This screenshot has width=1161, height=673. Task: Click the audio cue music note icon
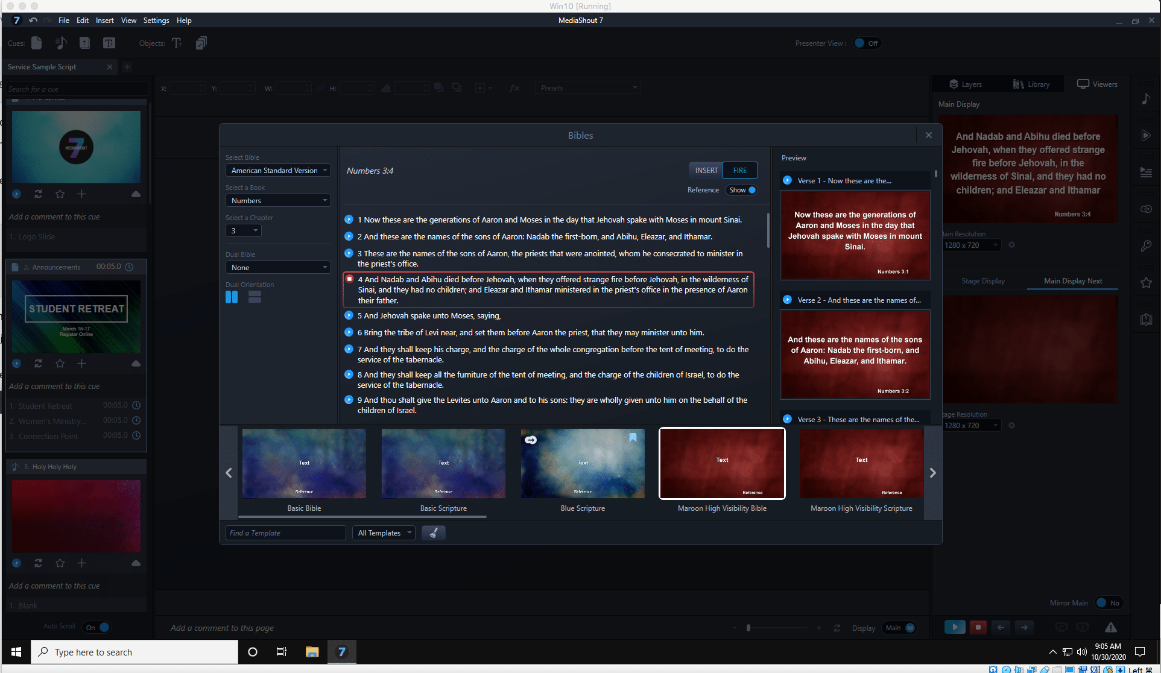(x=60, y=43)
